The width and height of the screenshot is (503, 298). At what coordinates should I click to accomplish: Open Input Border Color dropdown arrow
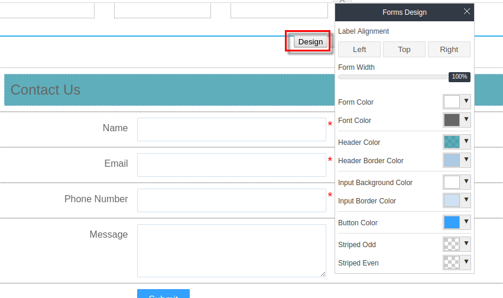466,200
